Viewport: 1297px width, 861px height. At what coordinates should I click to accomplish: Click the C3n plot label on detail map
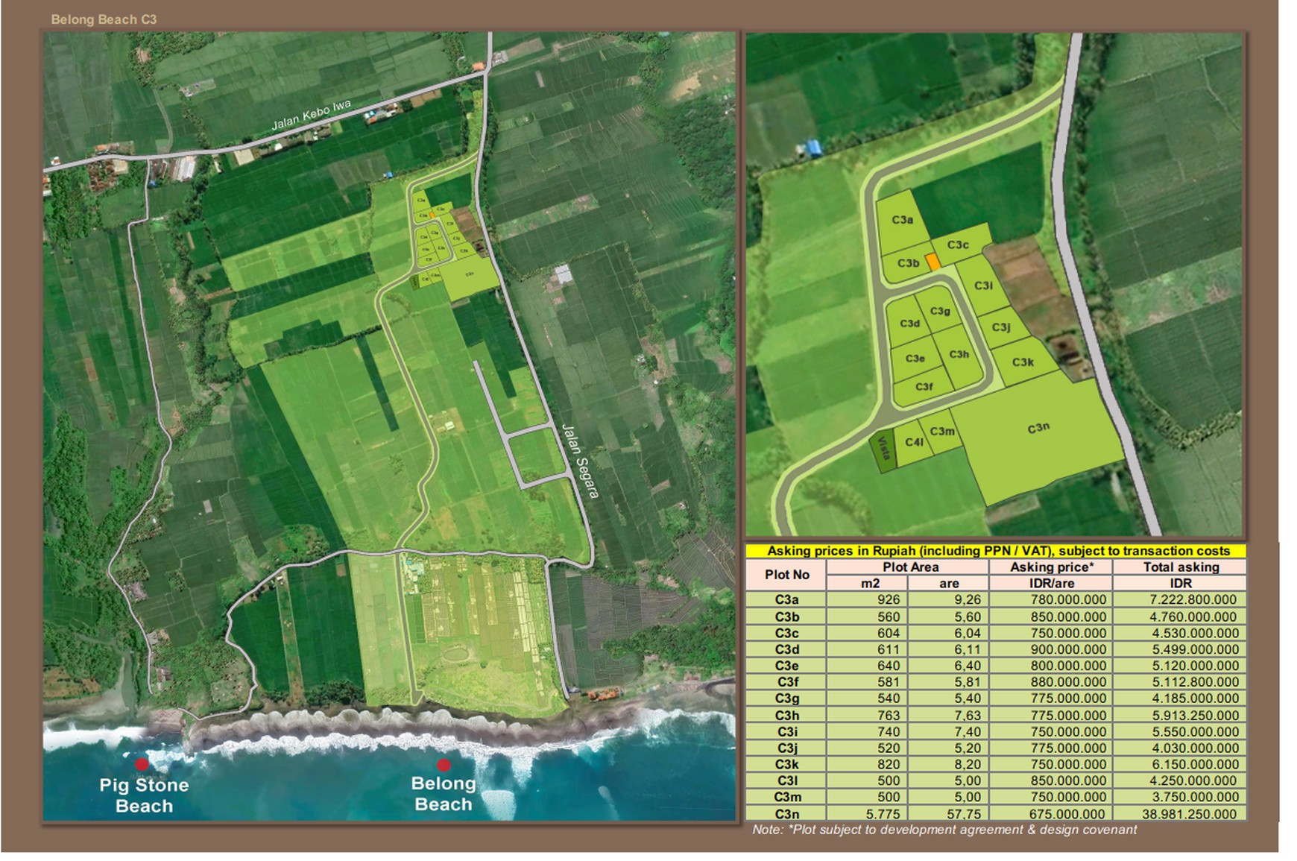(1038, 428)
